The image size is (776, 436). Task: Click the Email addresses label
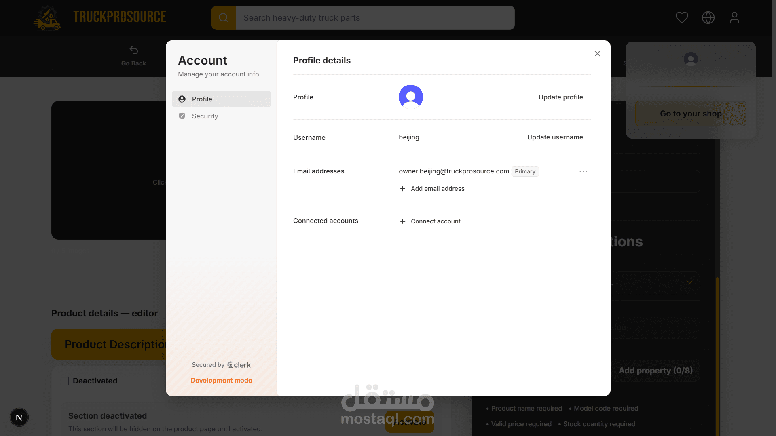tap(319, 171)
